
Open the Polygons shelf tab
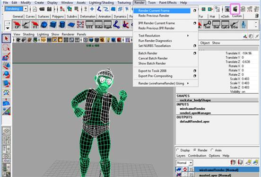58,17
